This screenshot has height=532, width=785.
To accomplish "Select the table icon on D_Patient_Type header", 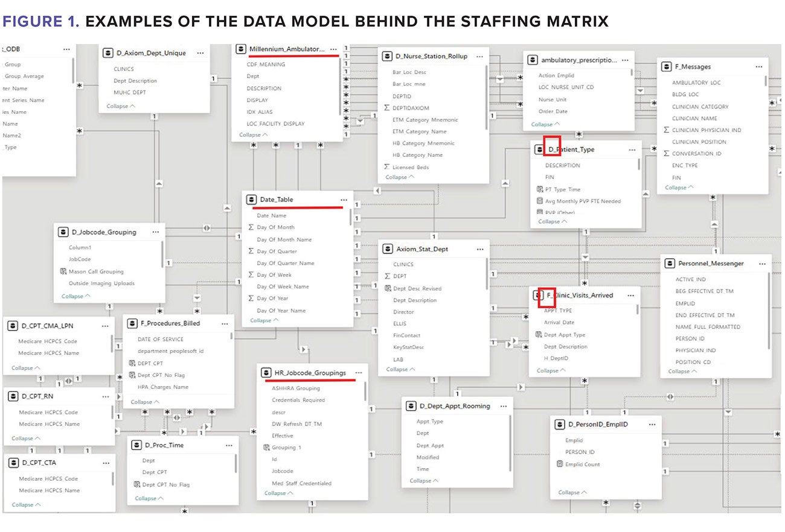I will [539, 149].
